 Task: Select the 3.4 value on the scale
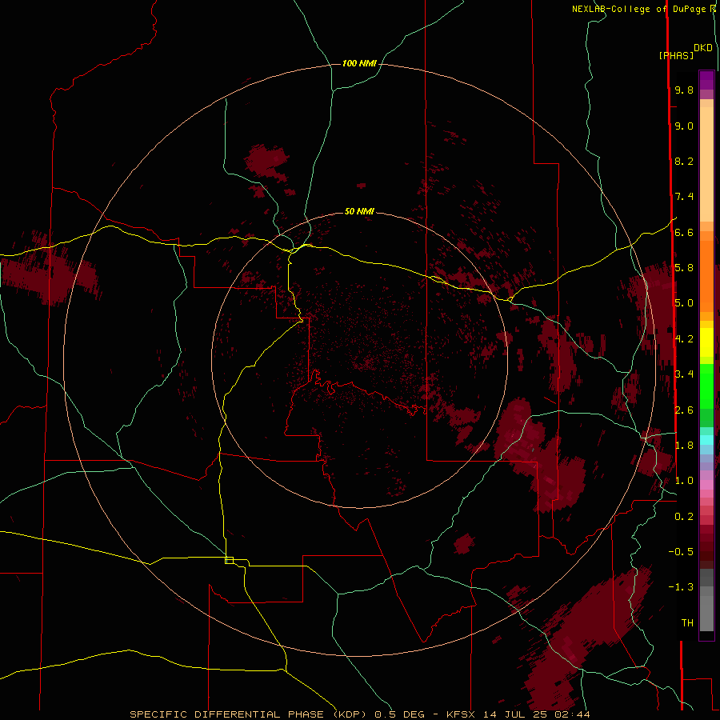[684, 374]
